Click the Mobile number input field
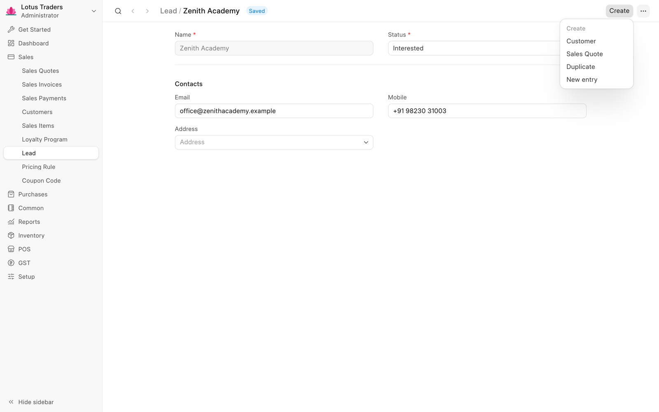This screenshot has height=412, width=659. click(x=487, y=111)
